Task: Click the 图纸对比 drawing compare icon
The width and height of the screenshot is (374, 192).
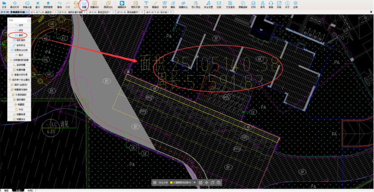Action: (x=108, y=5)
